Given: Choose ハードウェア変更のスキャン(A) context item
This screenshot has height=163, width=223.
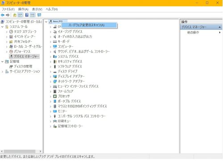Looking at the screenshot, I should click(89, 25).
